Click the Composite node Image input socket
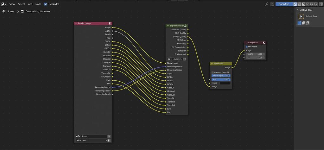The height and width of the screenshot is (150, 324). (x=244, y=51)
